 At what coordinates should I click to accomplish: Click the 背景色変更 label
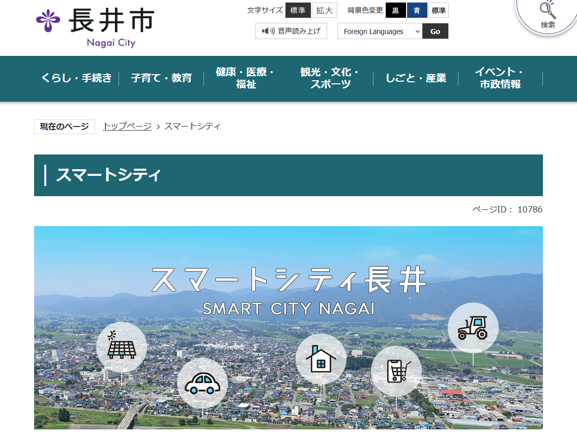tap(365, 10)
